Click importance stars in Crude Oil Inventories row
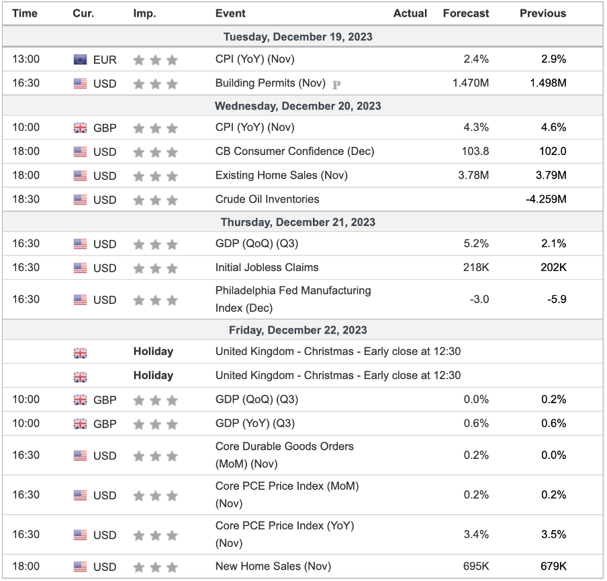Image resolution: width=607 pixels, height=581 pixels. [x=155, y=200]
